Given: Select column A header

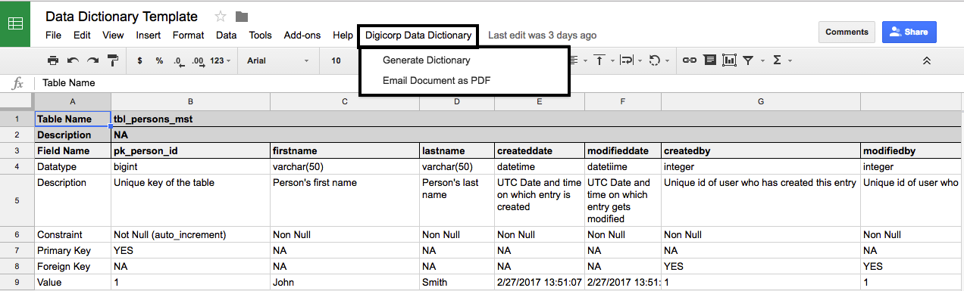Looking at the screenshot, I should pyautogui.click(x=73, y=101).
